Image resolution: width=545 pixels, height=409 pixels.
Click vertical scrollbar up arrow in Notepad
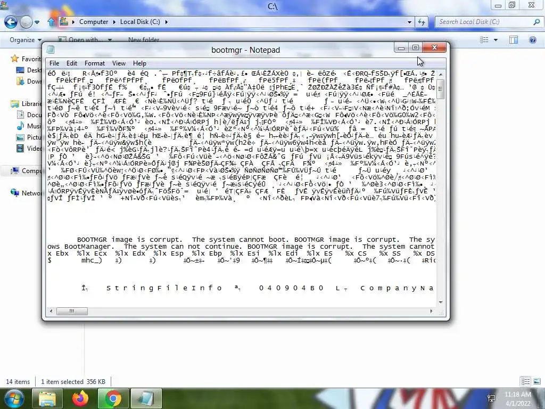pyautogui.click(x=440, y=74)
